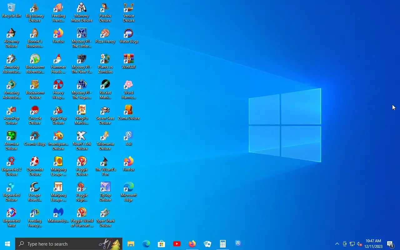The image size is (400, 250).
Task: Show hidden system tray icons
Action: coord(337,244)
